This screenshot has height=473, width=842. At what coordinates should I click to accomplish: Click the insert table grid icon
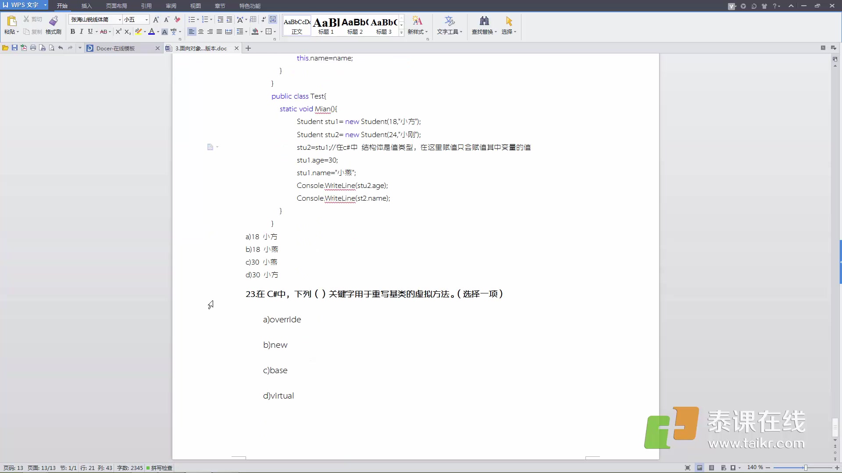[253, 19]
